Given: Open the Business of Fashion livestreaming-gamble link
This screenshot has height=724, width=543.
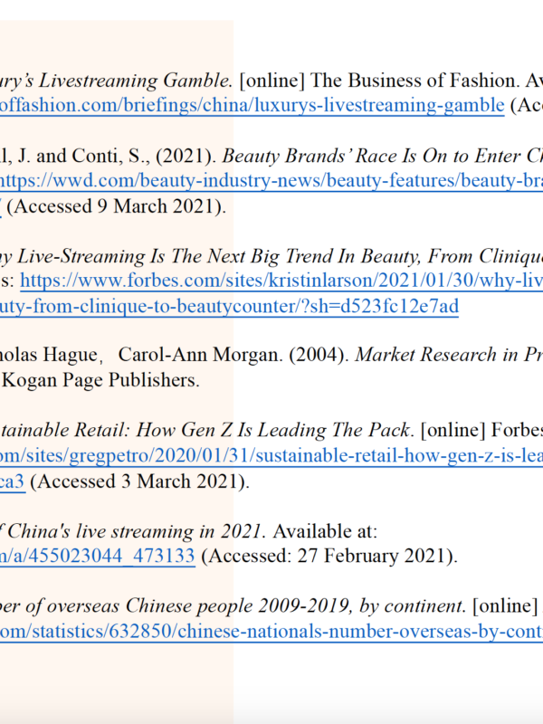Looking at the screenshot, I should pos(252,105).
